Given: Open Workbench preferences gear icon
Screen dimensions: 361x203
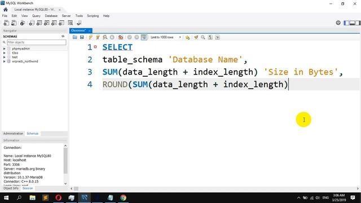Looking at the screenshot, I should [x=338, y=23].
